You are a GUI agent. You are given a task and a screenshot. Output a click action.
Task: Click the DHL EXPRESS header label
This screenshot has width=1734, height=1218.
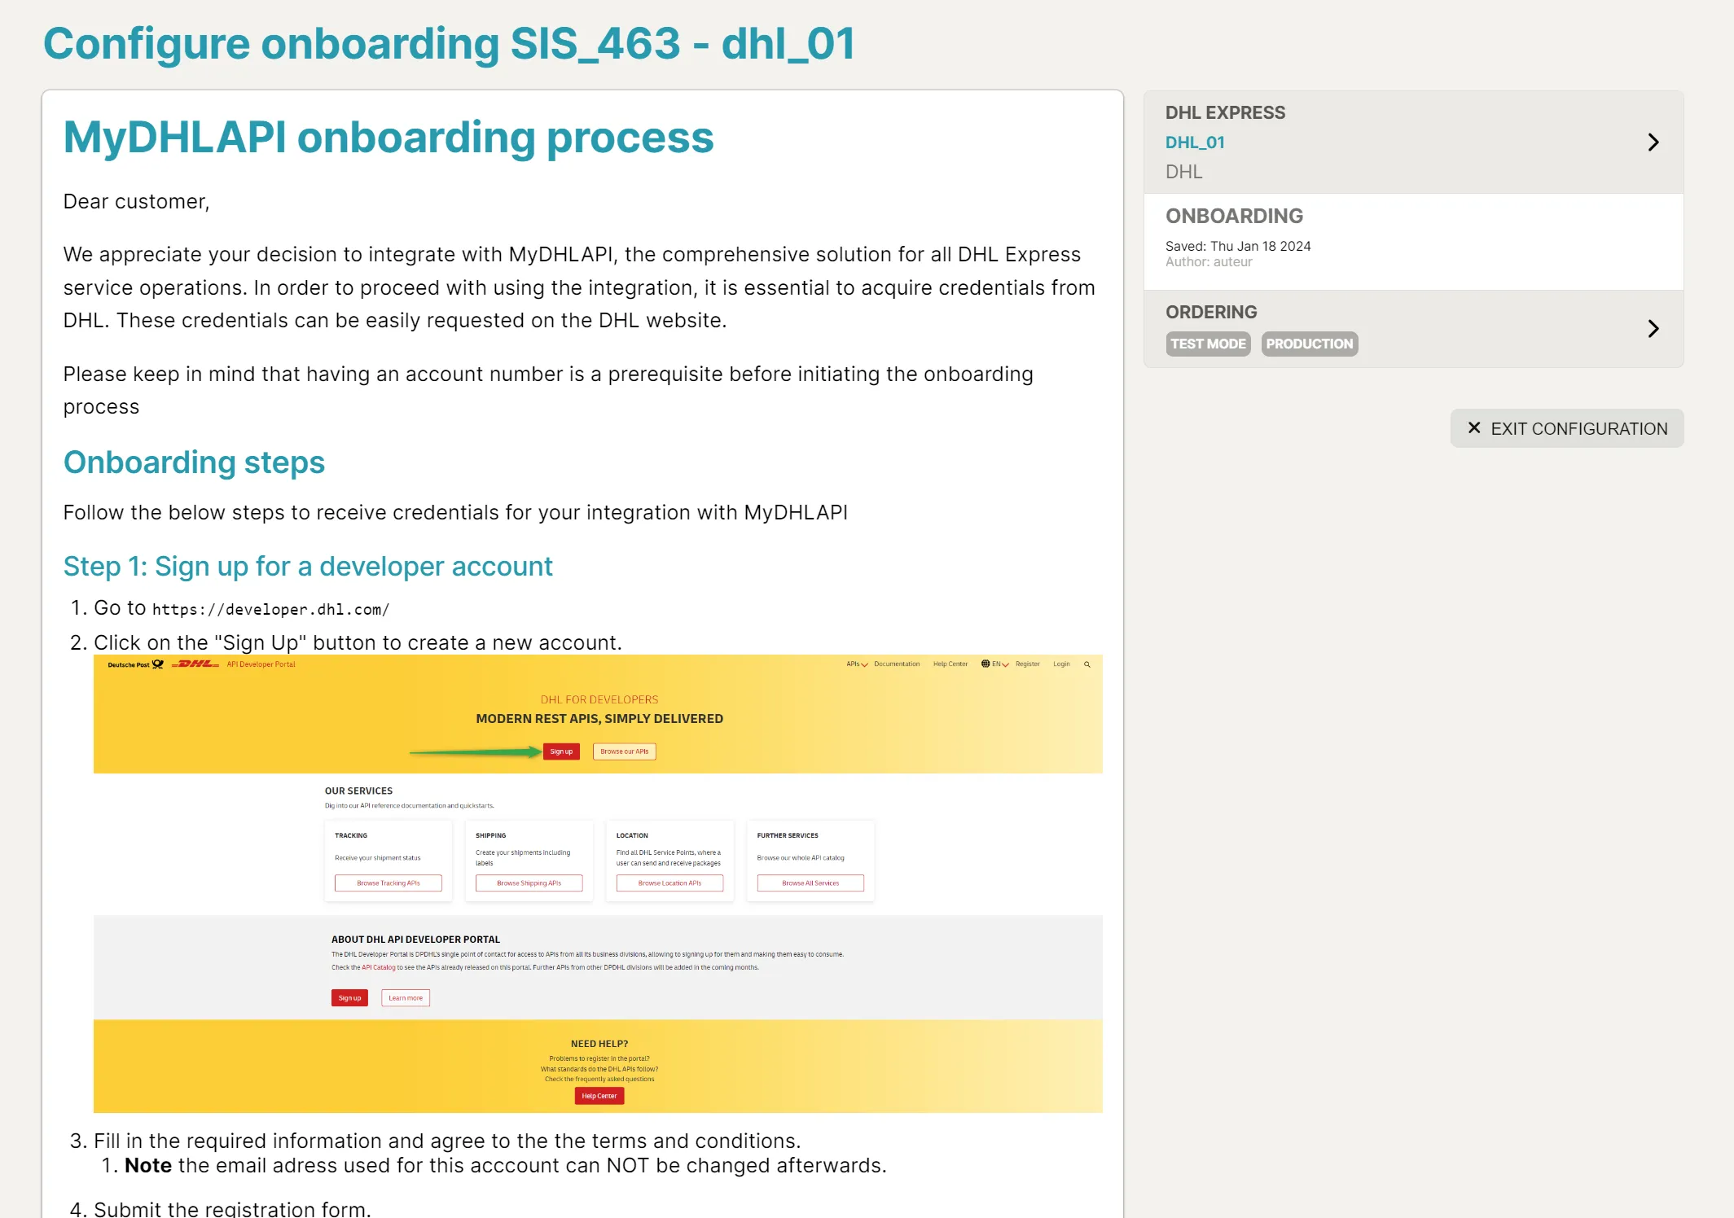click(1224, 112)
